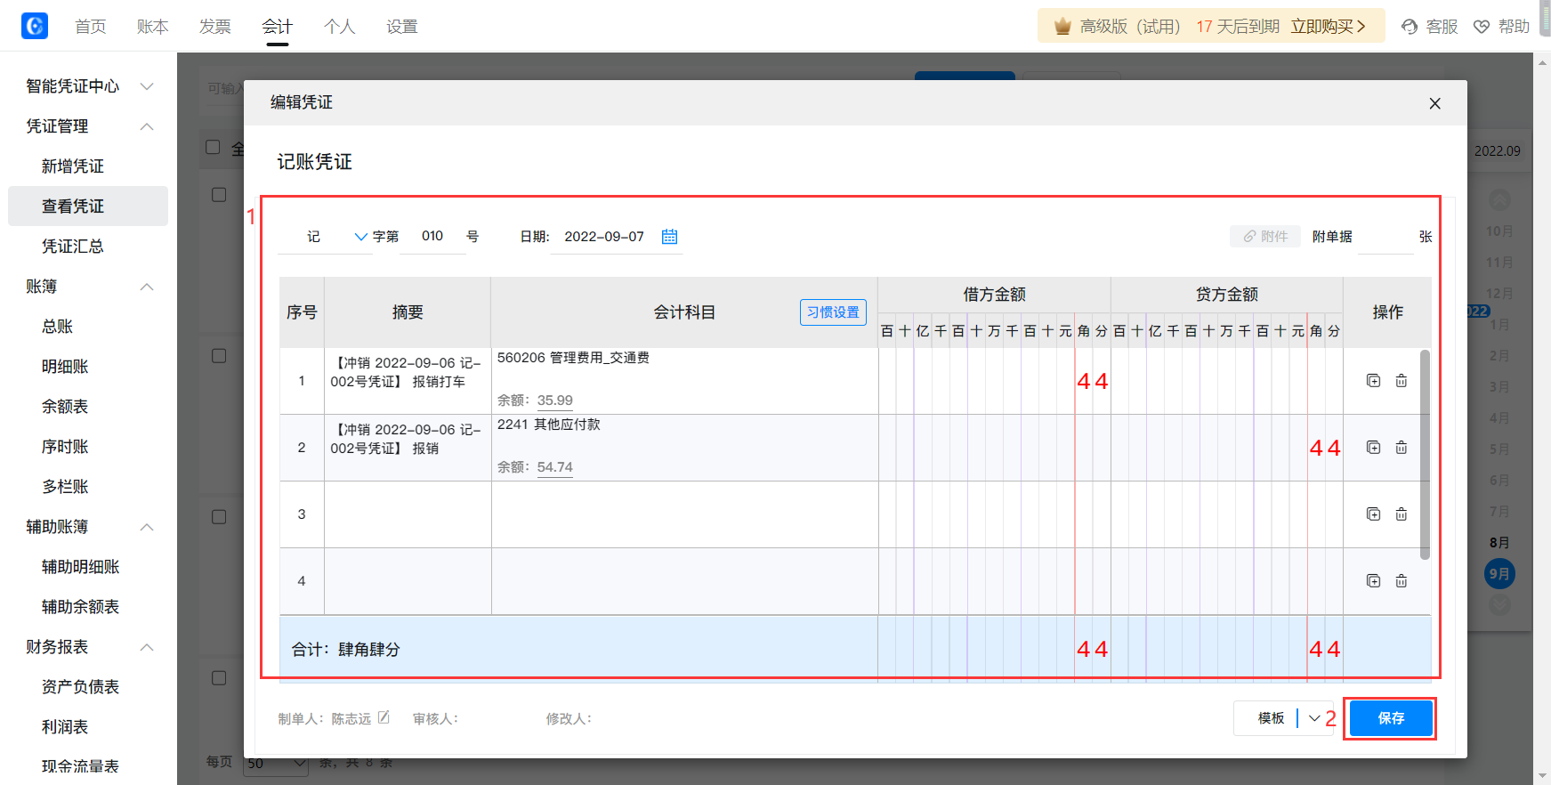The height and width of the screenshot is (785, 1551).
Task: Go to 首页 tab
Action: pos(91,27)
